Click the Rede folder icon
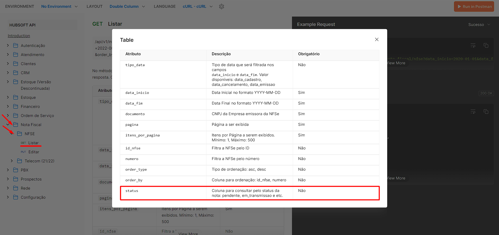The image size is (499, 235). point(16,188)
